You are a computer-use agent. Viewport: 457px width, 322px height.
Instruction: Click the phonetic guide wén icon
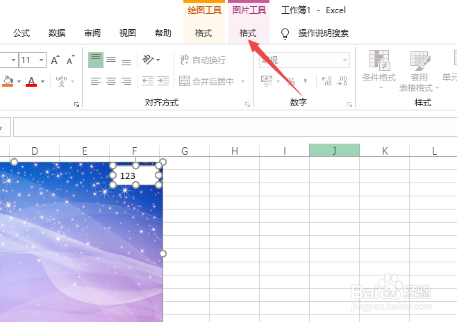point(61,81)
